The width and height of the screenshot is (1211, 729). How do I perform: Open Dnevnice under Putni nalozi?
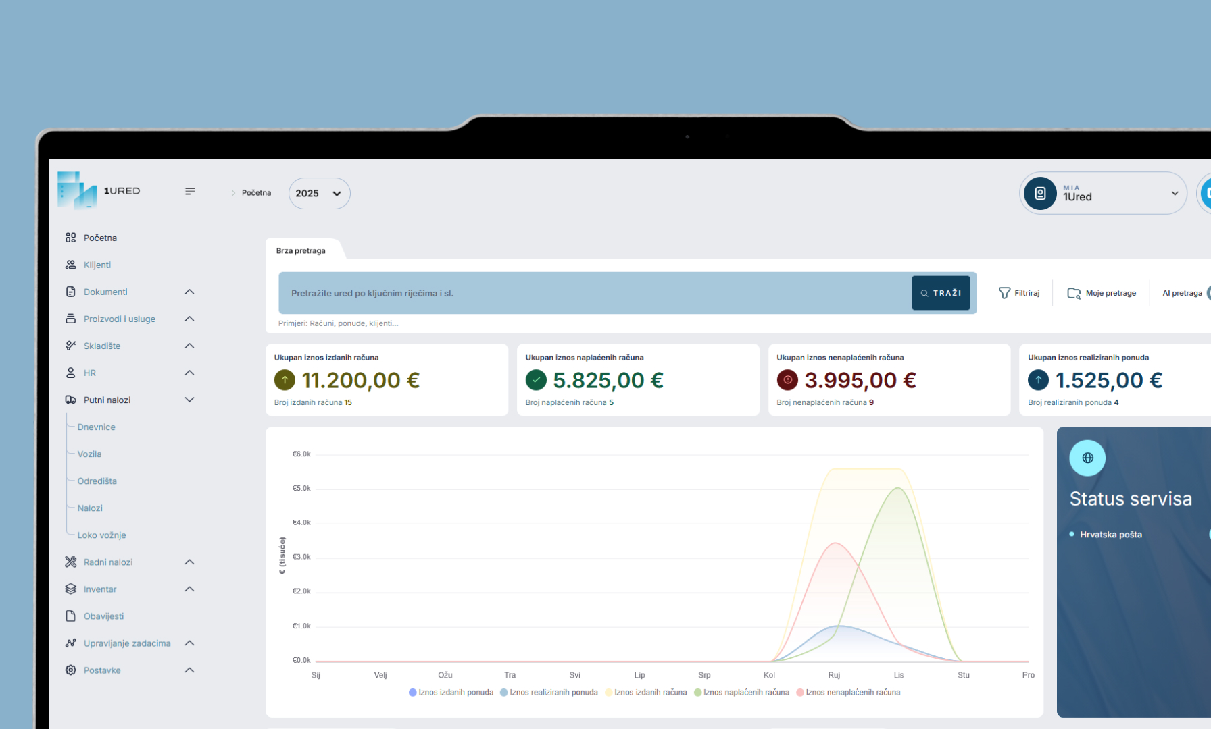pos(96,427)
